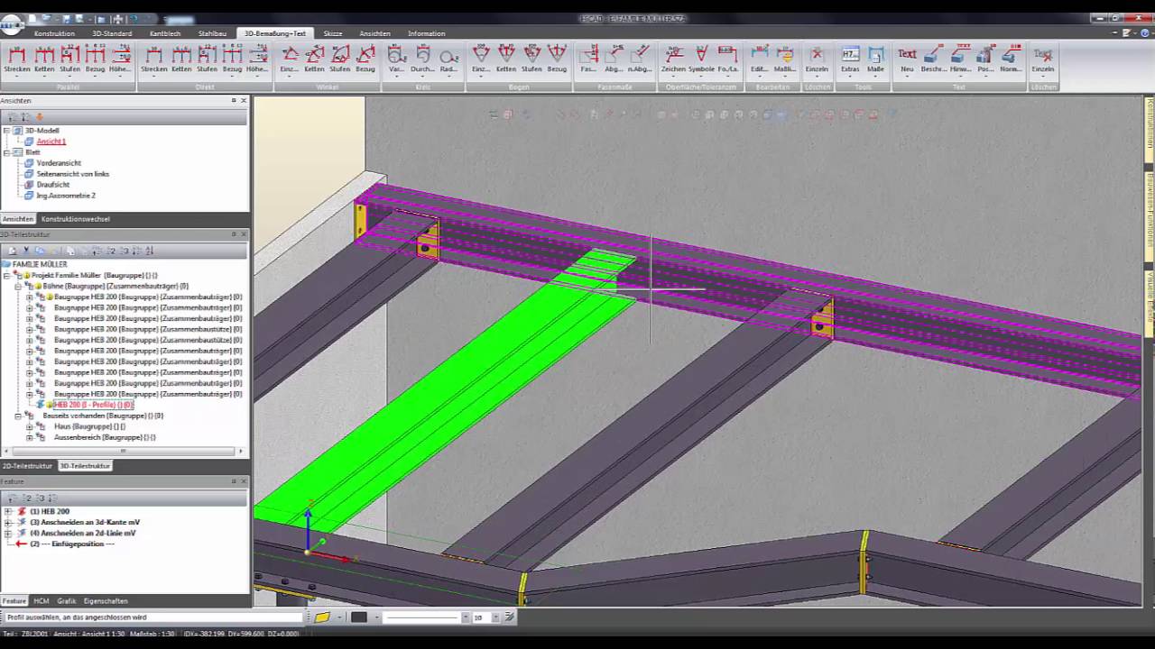Select Zeichen surface symbol tool

pyautogui.click(x=673, y=59)
